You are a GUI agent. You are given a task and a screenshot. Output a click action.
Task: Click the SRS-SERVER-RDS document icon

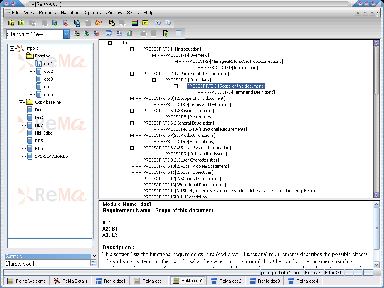point(30,156)
